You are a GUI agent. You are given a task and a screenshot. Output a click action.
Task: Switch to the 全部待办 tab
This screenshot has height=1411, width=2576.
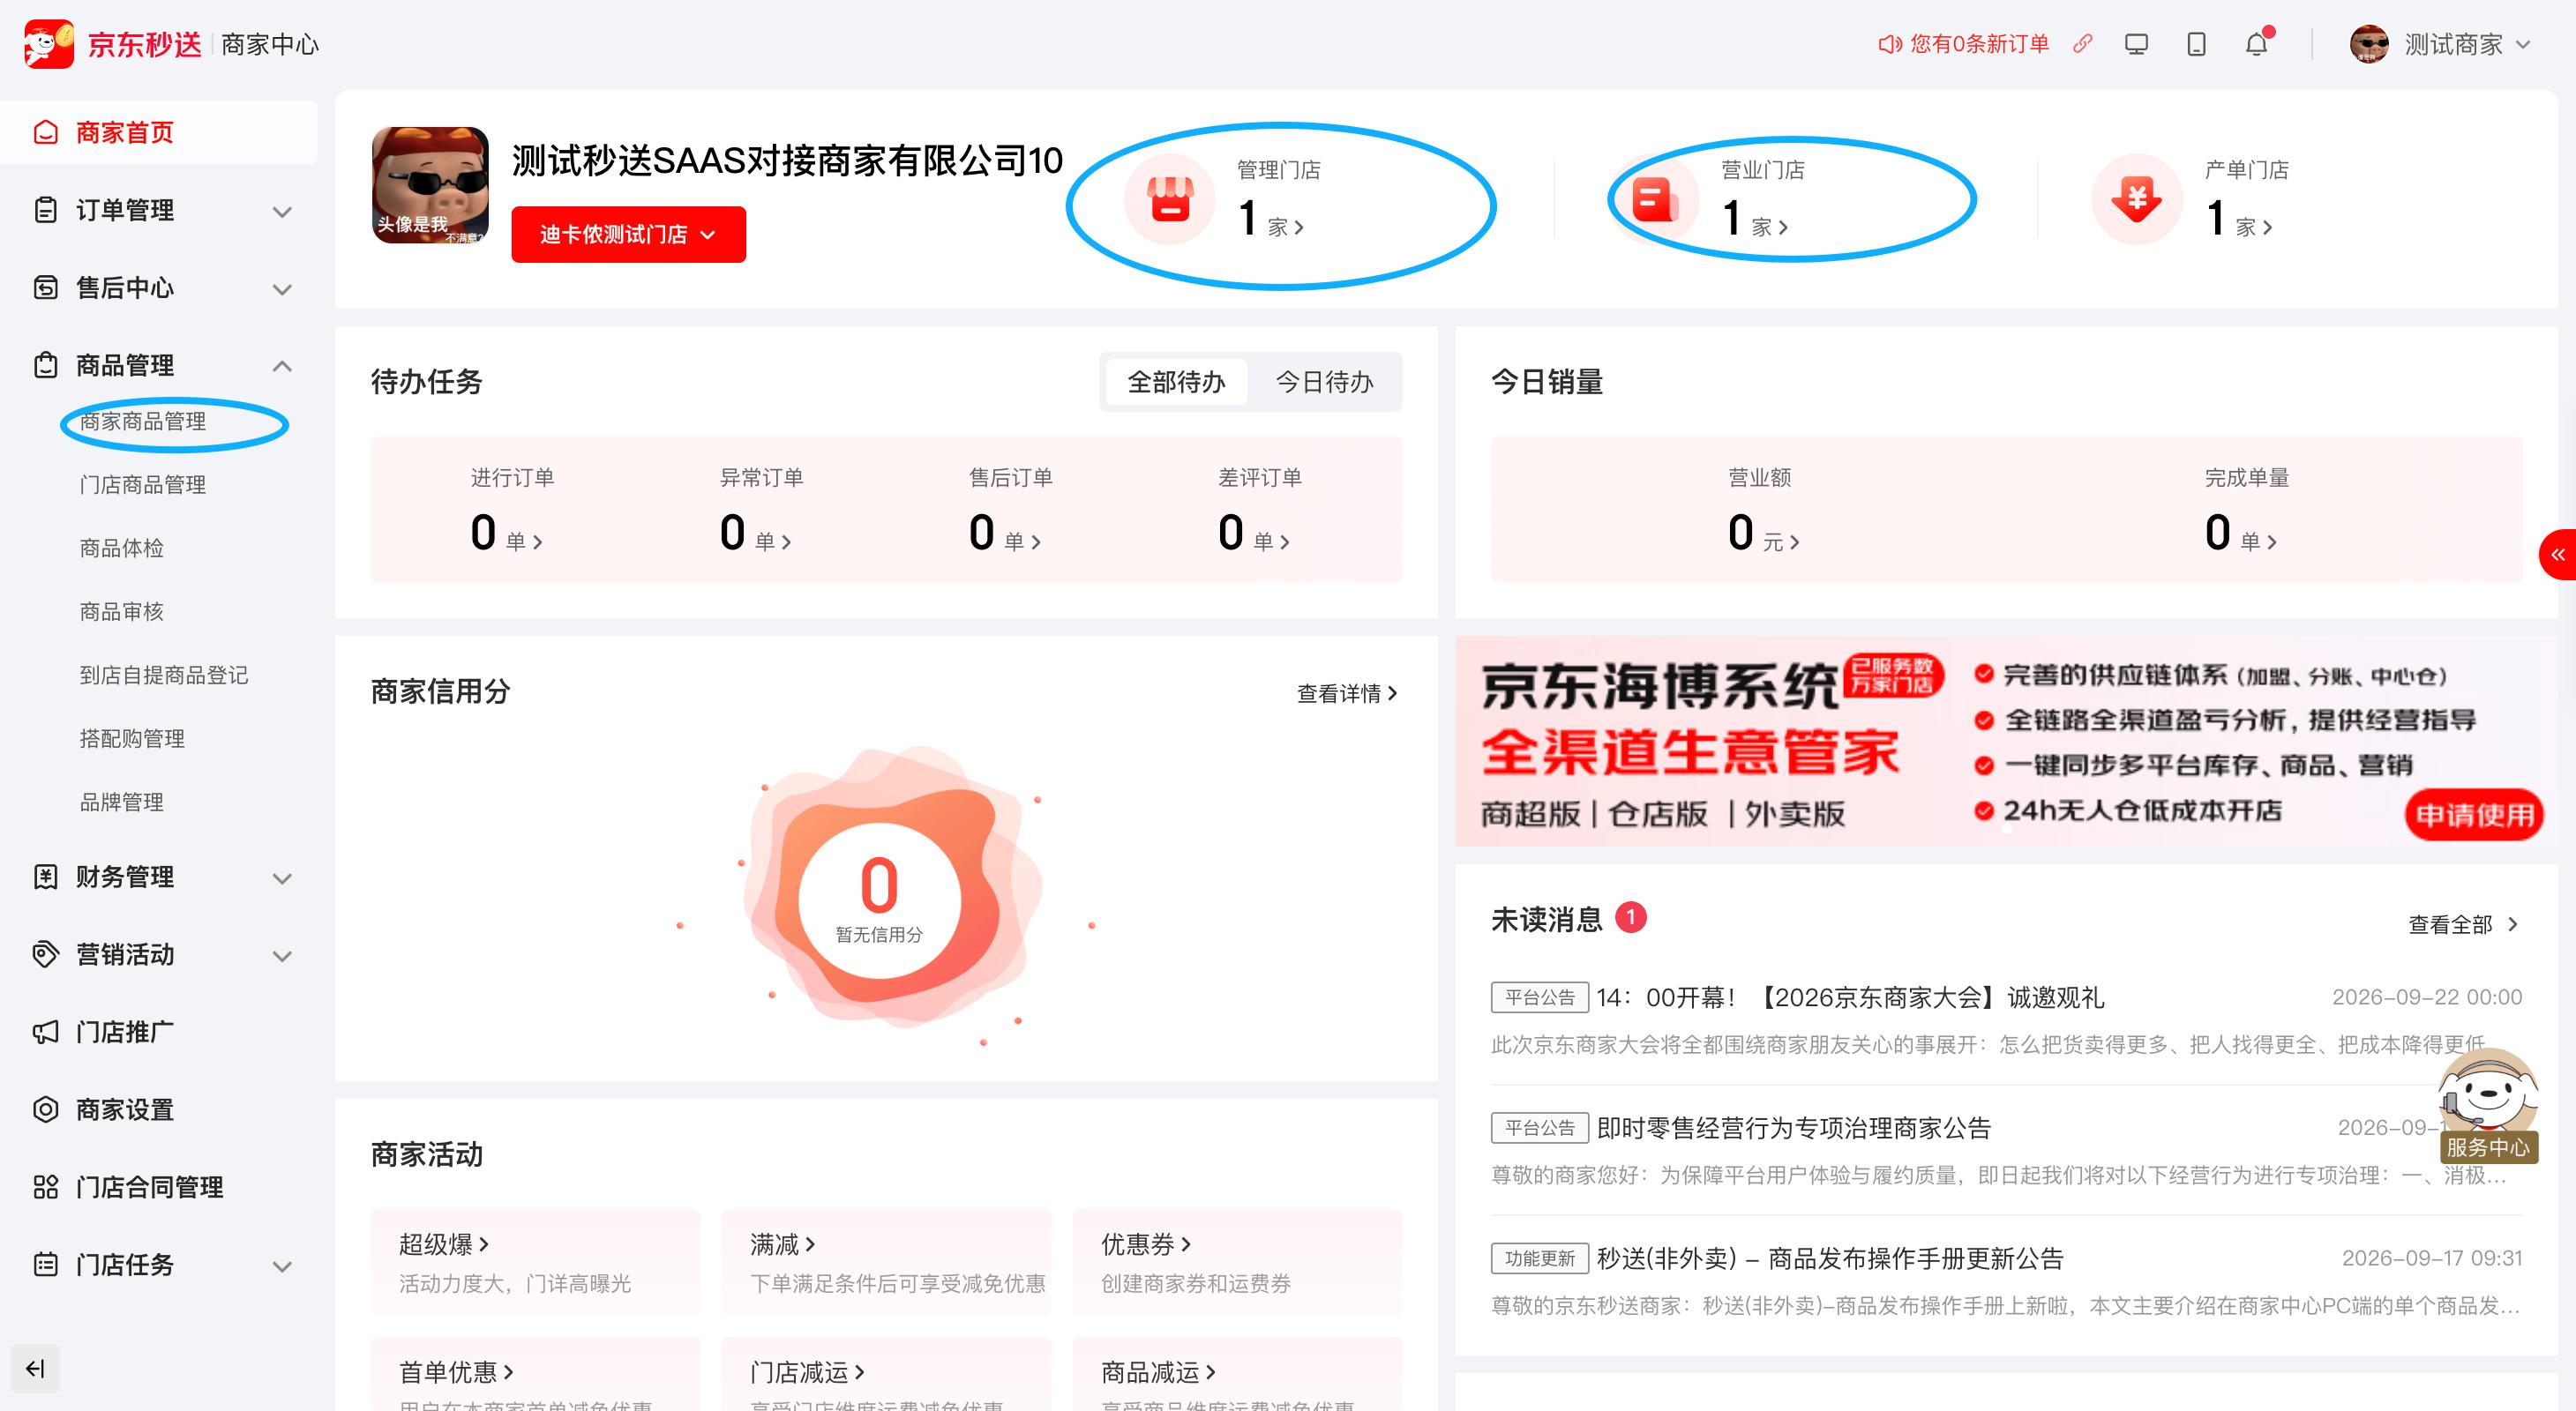tap(1176, 382)
